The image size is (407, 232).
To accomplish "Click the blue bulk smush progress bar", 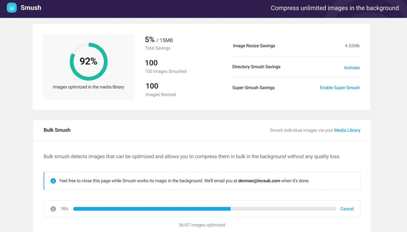I will [x=152, y=209].
